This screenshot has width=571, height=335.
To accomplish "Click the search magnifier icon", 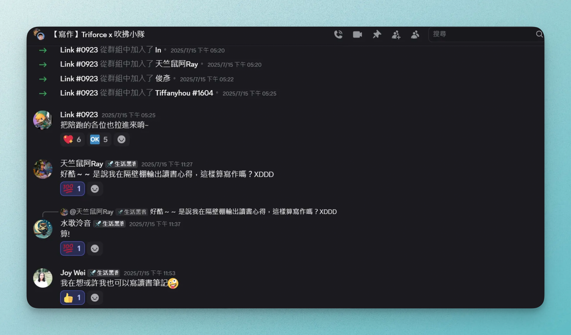I will click(539, 34).
